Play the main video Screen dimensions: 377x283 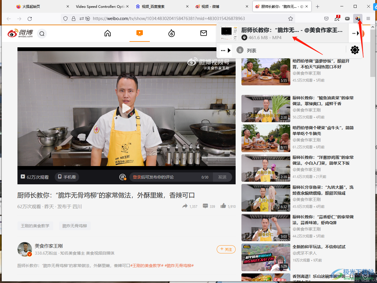click(126, 108)
